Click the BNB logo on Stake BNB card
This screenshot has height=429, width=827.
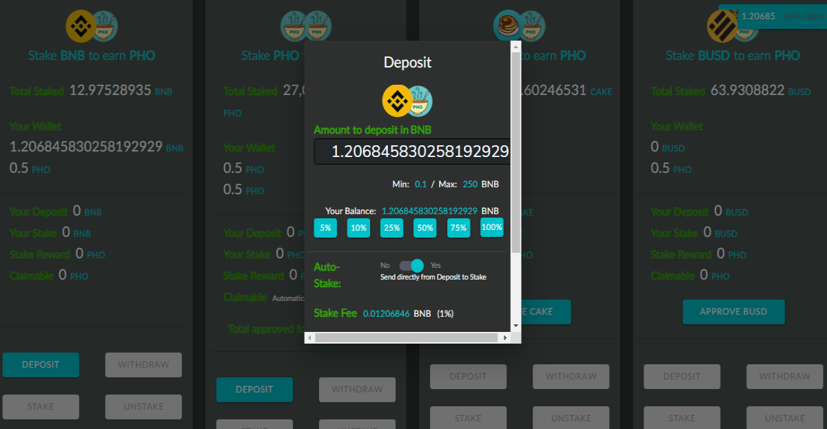tap(80, 25)
